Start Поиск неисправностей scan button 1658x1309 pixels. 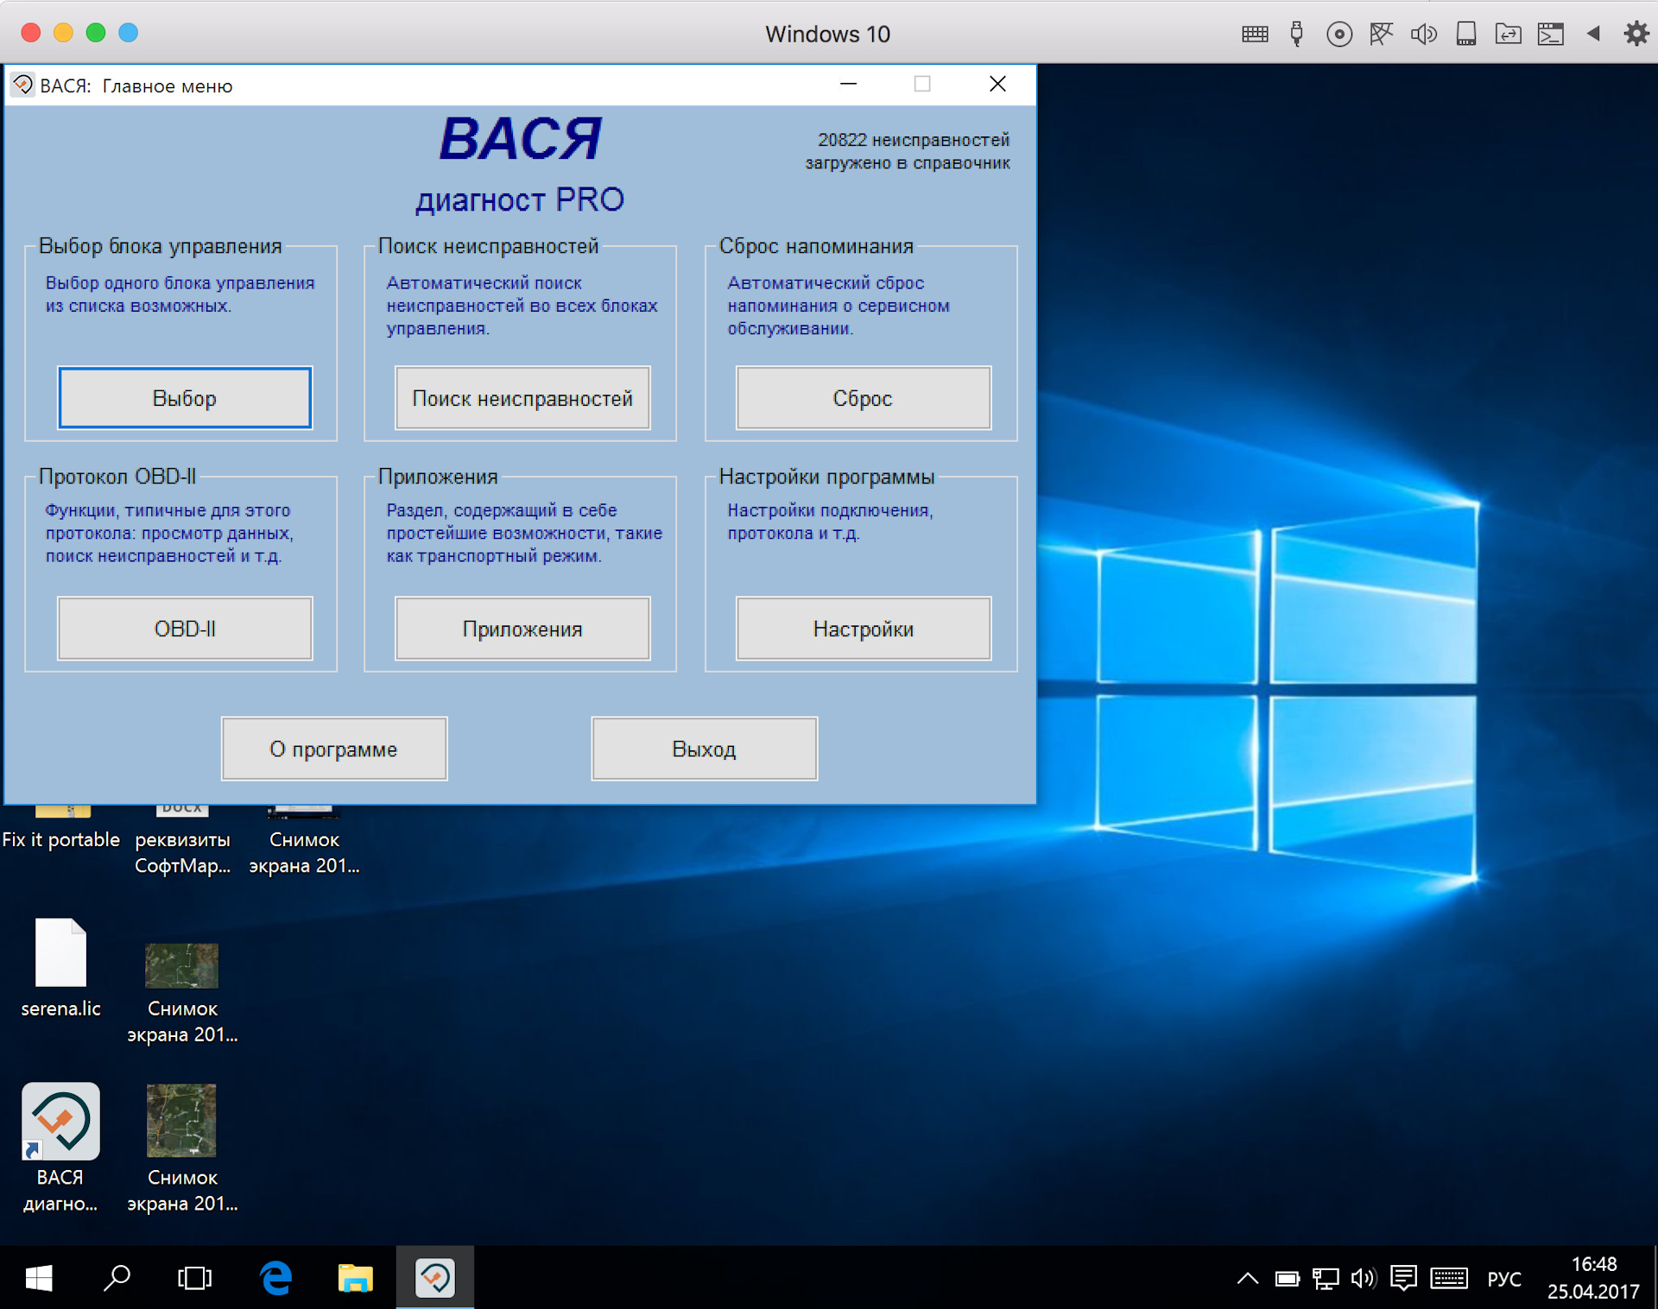coord(522,398)
